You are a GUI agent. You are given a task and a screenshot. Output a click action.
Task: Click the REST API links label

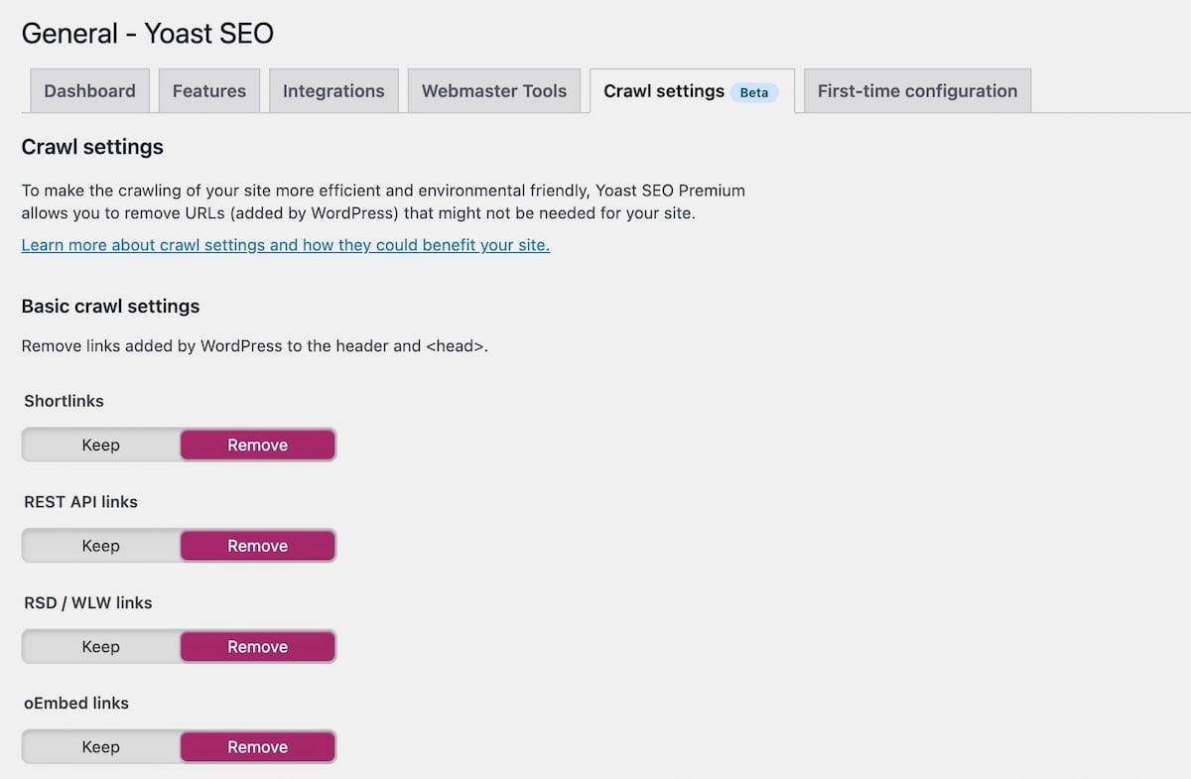(x=80, y=502)
